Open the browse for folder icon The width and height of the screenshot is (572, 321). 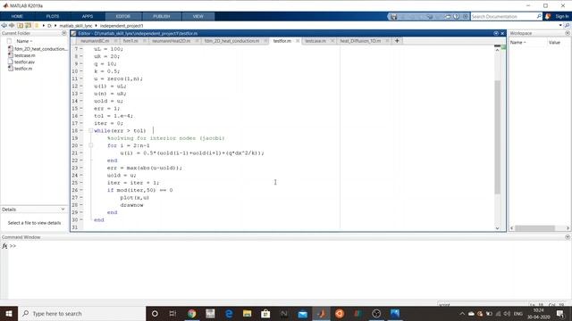pos(28,26)
